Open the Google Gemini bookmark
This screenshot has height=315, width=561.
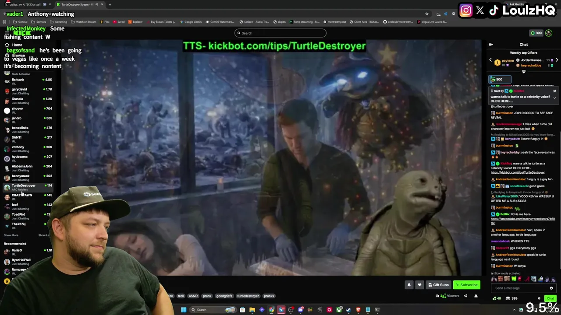click(x=191, y=22)
